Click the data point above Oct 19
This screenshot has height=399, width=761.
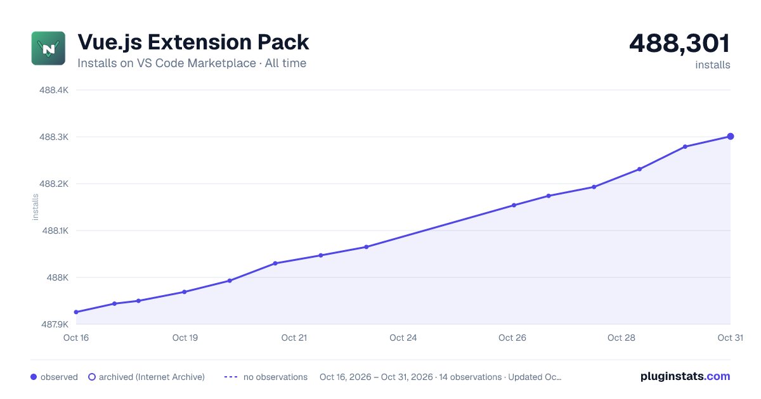[x=185, y=292]
